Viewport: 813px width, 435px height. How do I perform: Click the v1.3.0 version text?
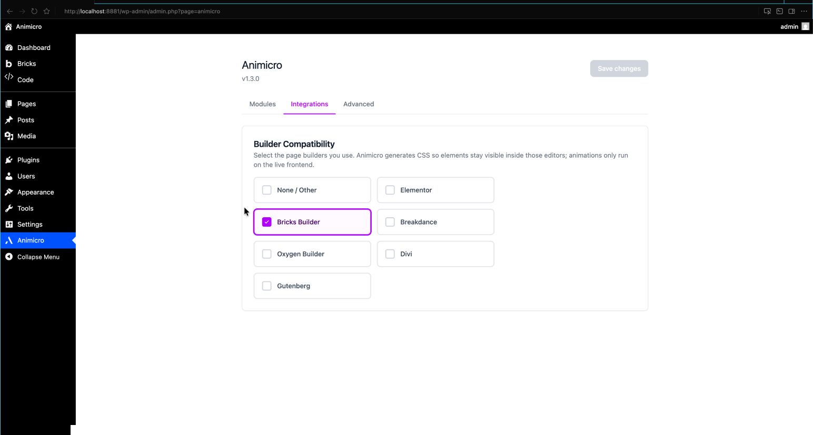pos(251,79)
